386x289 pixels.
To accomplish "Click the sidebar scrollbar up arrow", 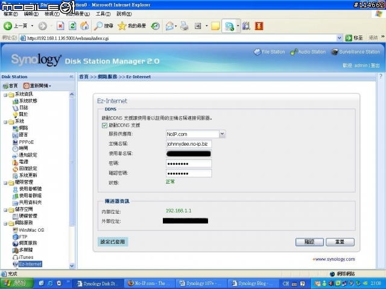I will click(x=72, y=95).
